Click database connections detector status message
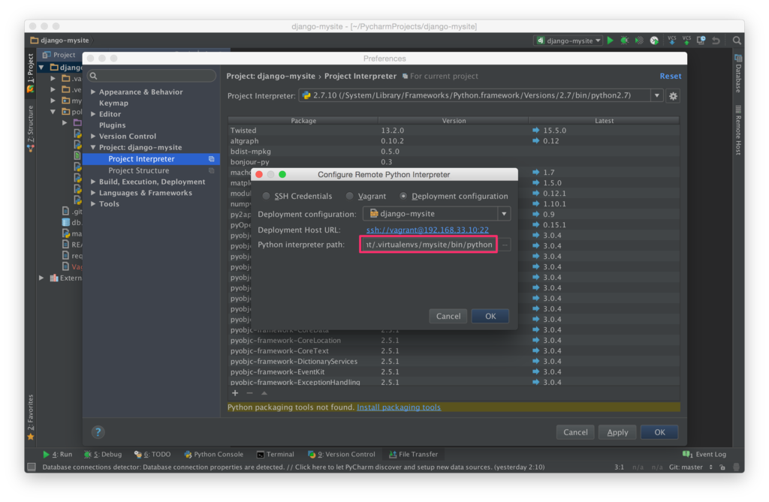Screen dimensions: 769x502 (294, 467)
